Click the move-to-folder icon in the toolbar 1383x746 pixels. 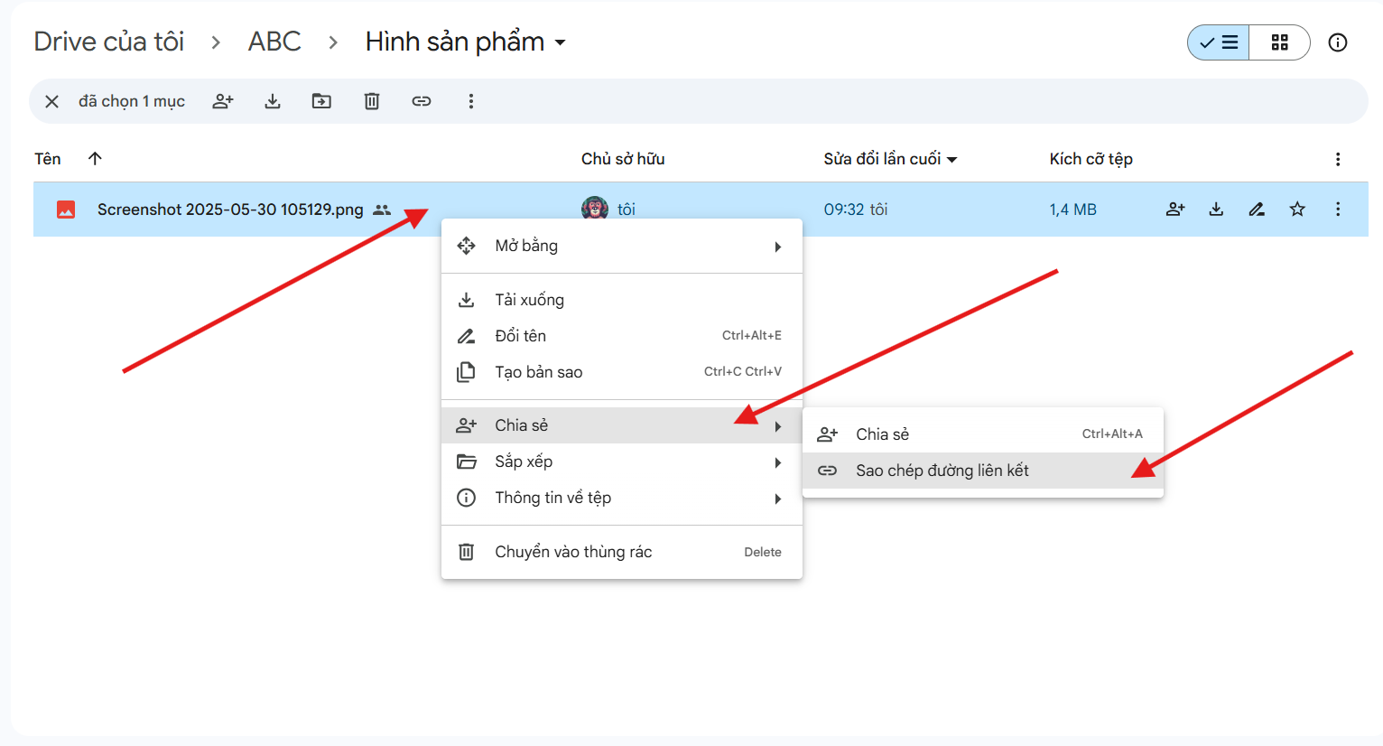tap(321, 101)
